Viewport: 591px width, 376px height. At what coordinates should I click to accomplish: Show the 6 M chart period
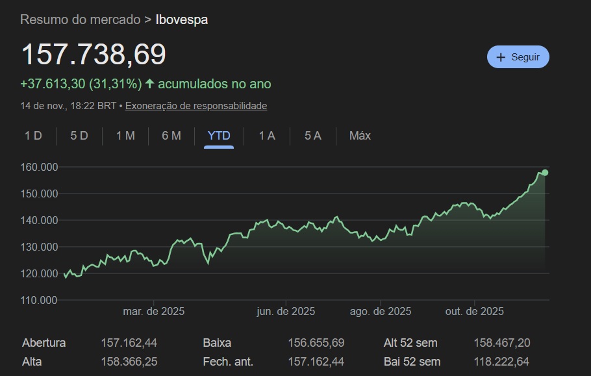171,136
